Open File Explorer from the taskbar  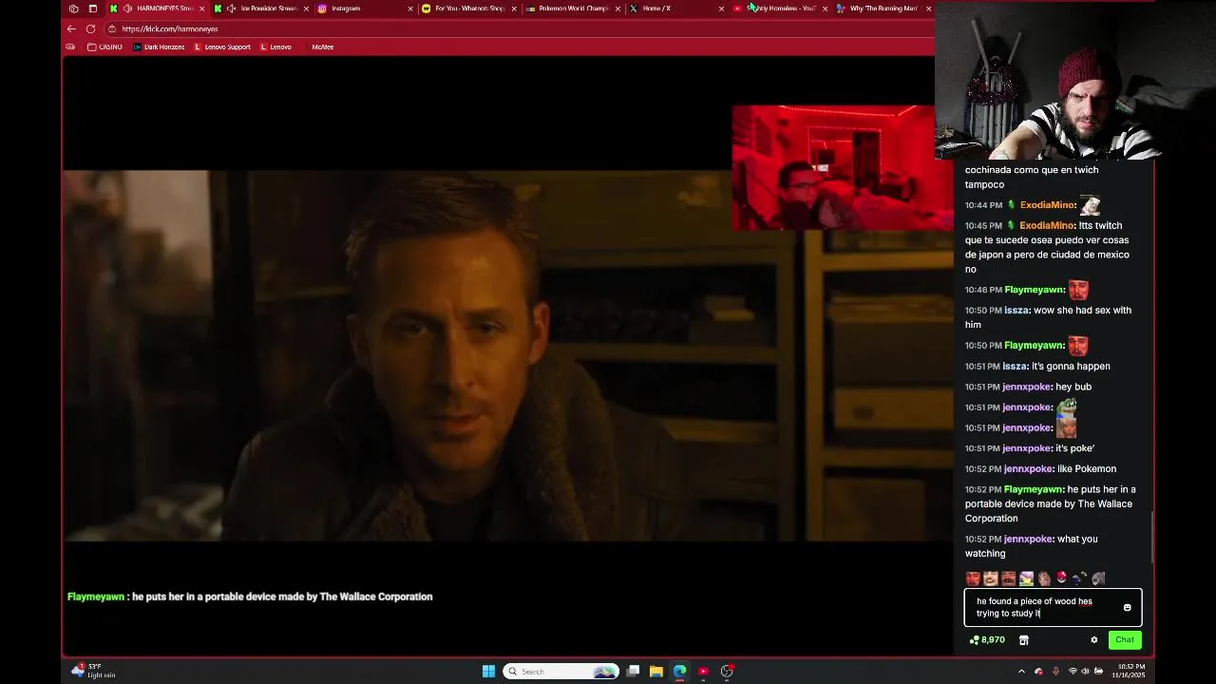655,672
